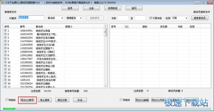Click the highlighted 导出QQ群号 button
Screen dimensions: 214x111
(x=27, y=100)
